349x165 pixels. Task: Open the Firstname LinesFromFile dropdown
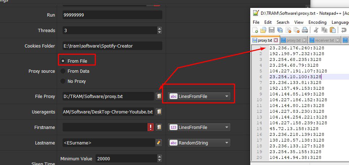coord(199,127)
